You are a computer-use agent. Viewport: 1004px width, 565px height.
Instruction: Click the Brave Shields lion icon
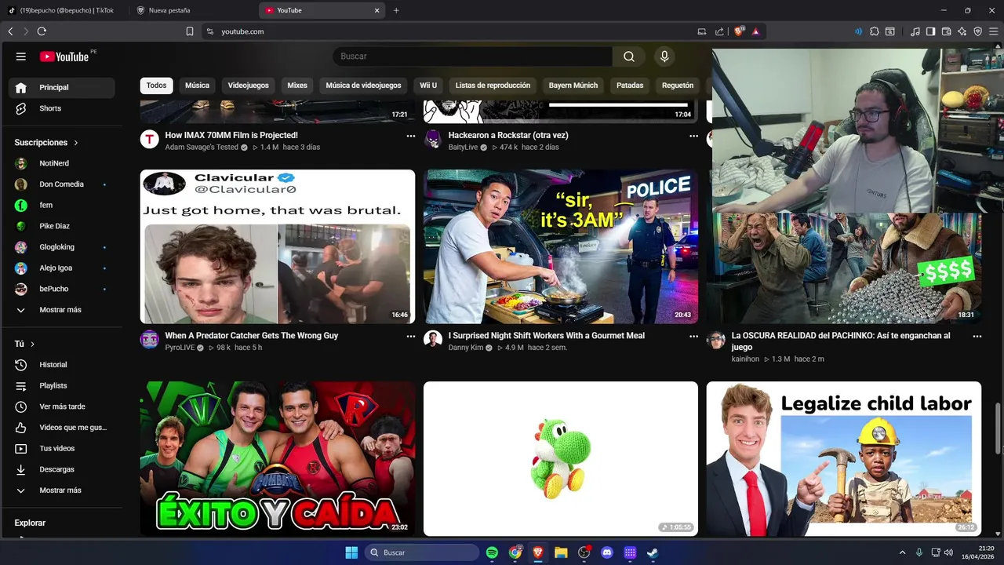[x=739, y=31]
